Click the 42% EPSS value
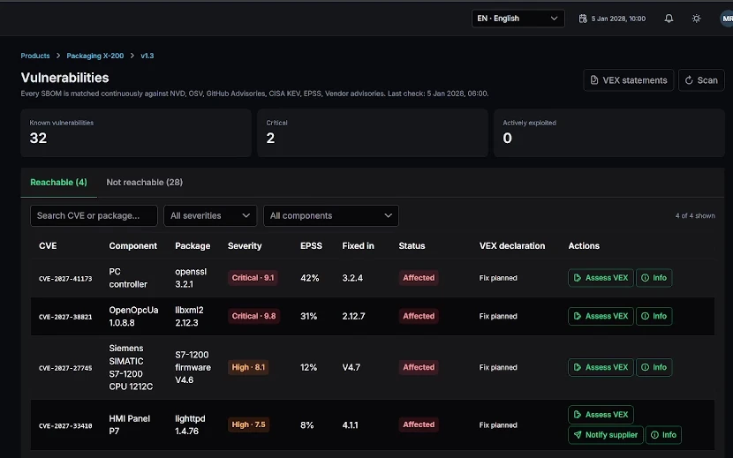 pos(309,278)
